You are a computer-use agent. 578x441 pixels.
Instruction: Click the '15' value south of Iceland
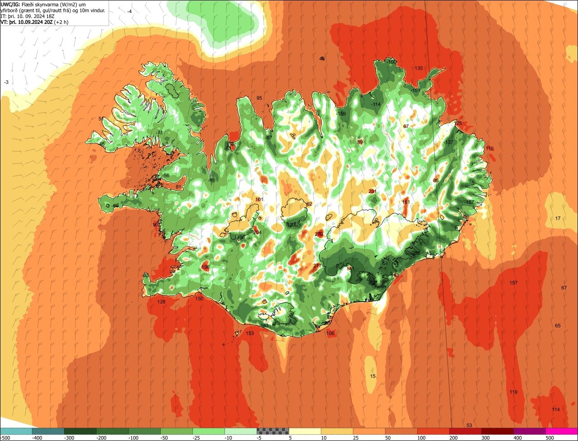(x=373, y=376)
